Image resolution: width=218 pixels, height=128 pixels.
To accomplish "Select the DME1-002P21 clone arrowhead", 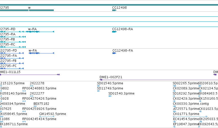I will click(x=101, y=80).
